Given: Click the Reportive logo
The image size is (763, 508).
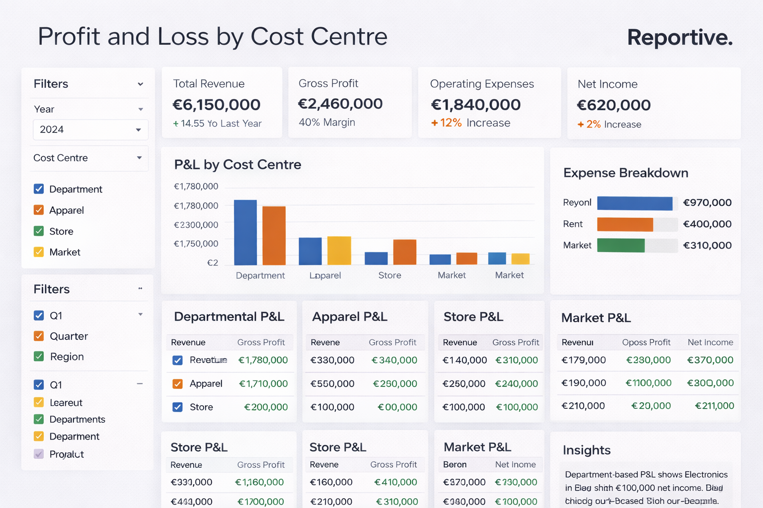Looking at the screenshot, I should pyautogui.click(x=680, y=38).
